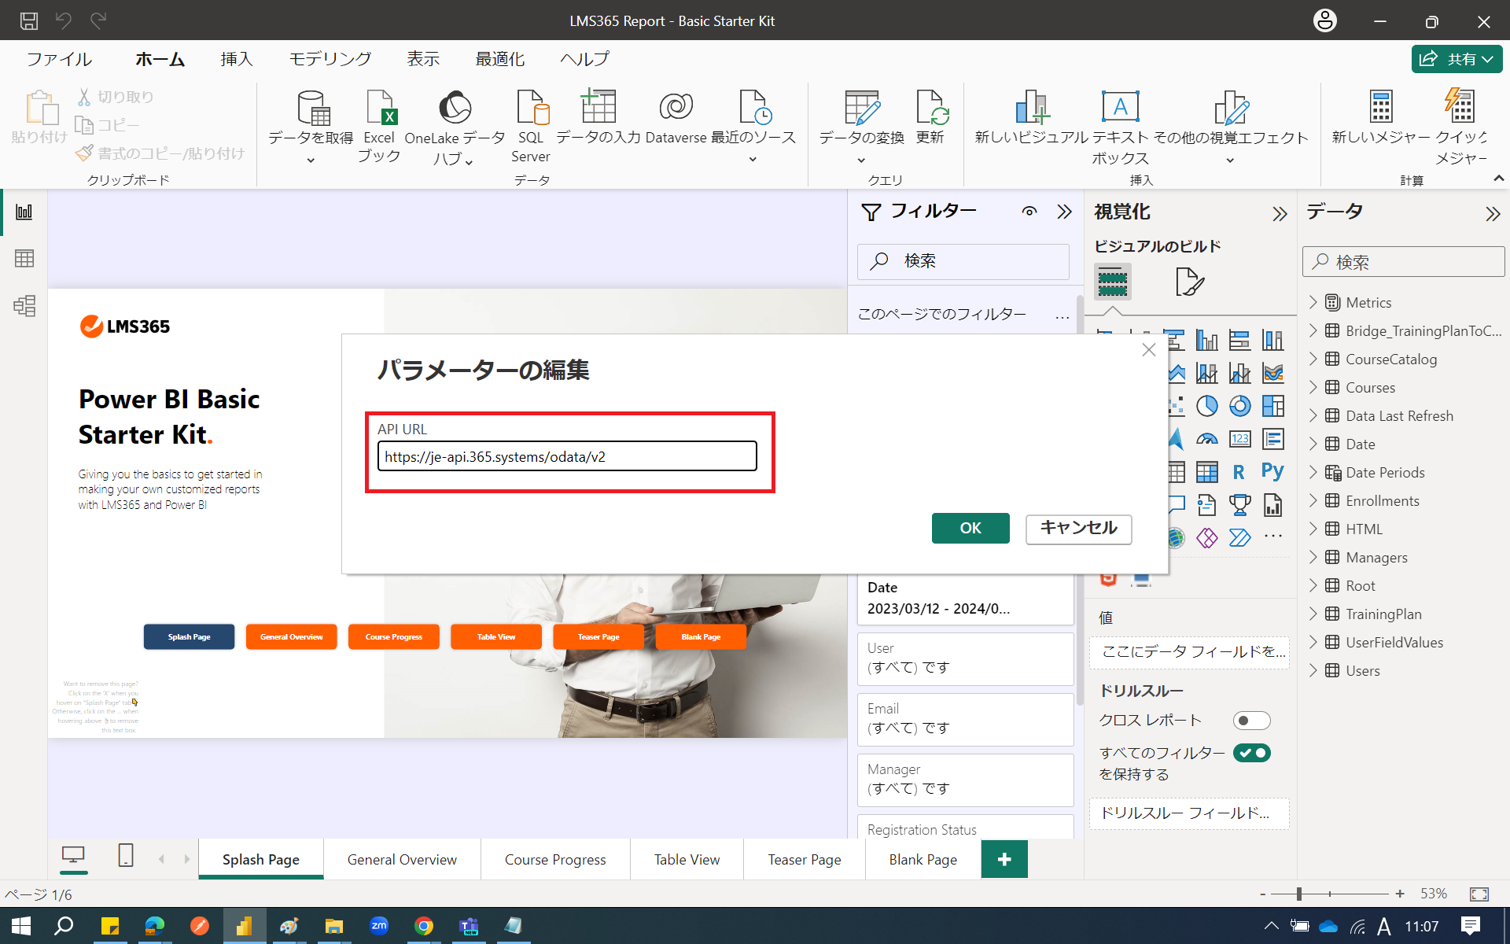The width and height of the screenshot is (1510, 944).
Task: Click キャンセル in the dialog
Action: tap(1078, 529)
